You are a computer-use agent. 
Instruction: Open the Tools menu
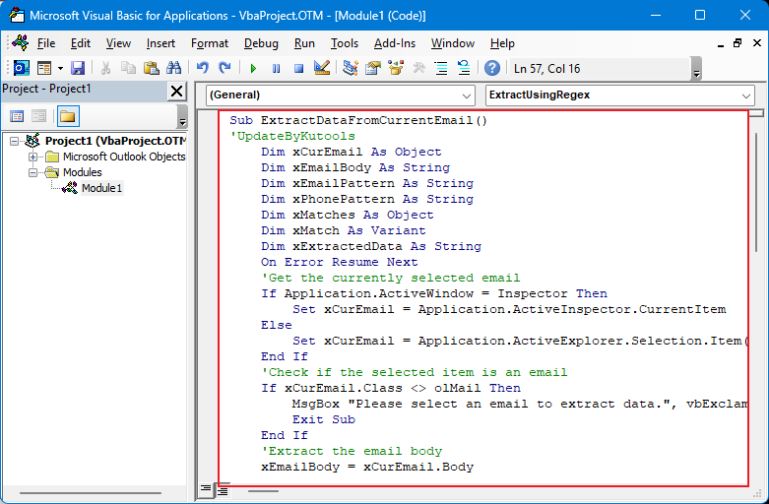tap(345, 43)
